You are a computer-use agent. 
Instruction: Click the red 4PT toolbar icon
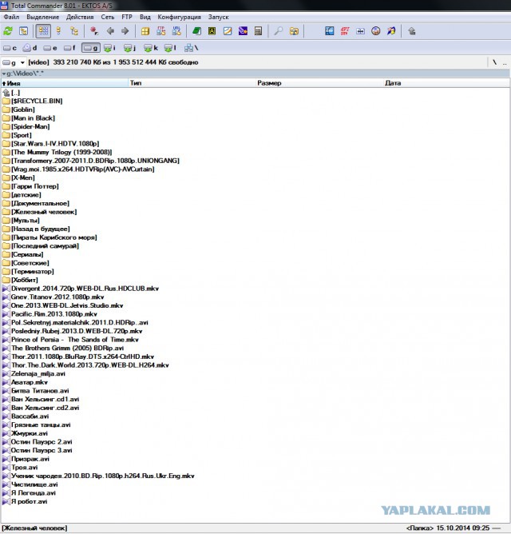point(345,31)
